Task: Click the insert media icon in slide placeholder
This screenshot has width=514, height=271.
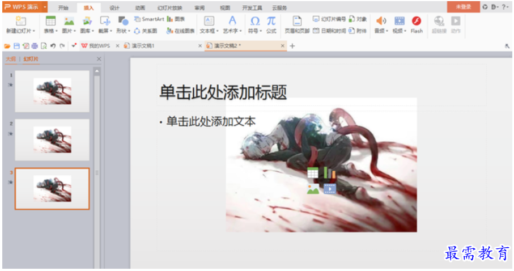Action: click(x=330, y=189)
